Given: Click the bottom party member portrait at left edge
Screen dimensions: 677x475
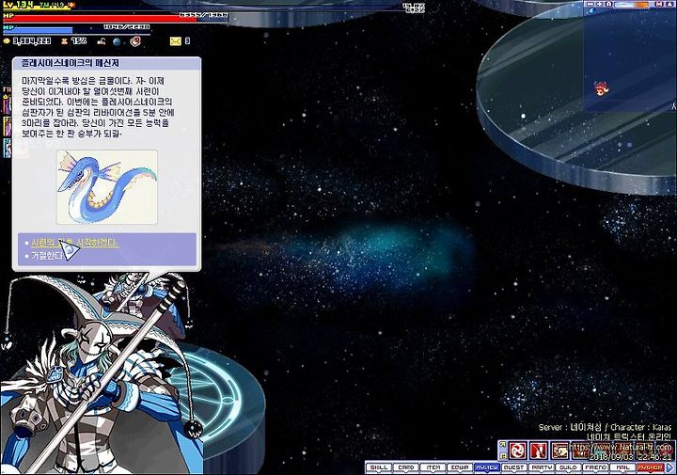Looking at the screenshot, I should [7, 148].
